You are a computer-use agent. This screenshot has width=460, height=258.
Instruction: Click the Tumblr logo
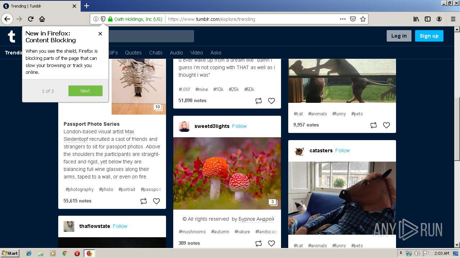click(11, 36)
